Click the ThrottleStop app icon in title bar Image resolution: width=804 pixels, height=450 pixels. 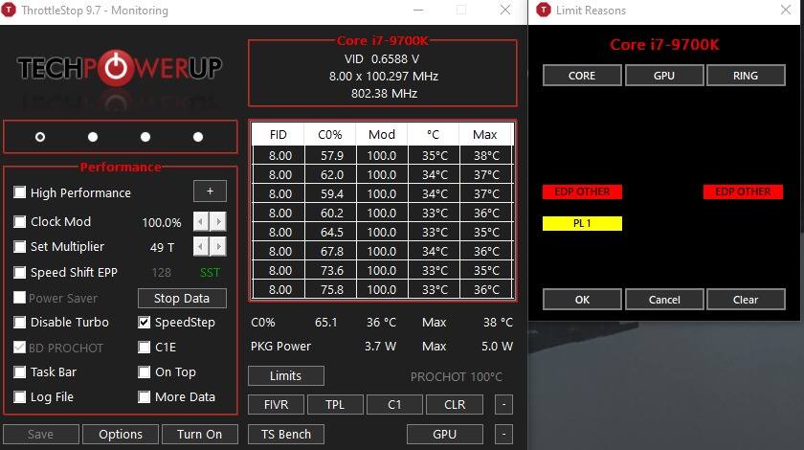tap(10, 10)
